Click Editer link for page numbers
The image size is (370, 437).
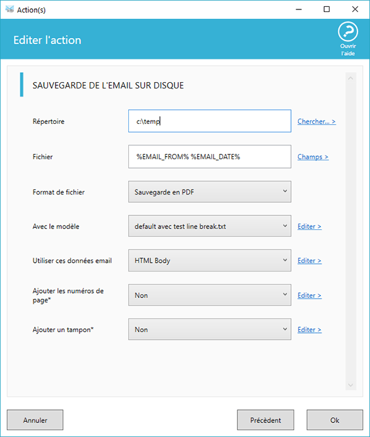[309, 296]
